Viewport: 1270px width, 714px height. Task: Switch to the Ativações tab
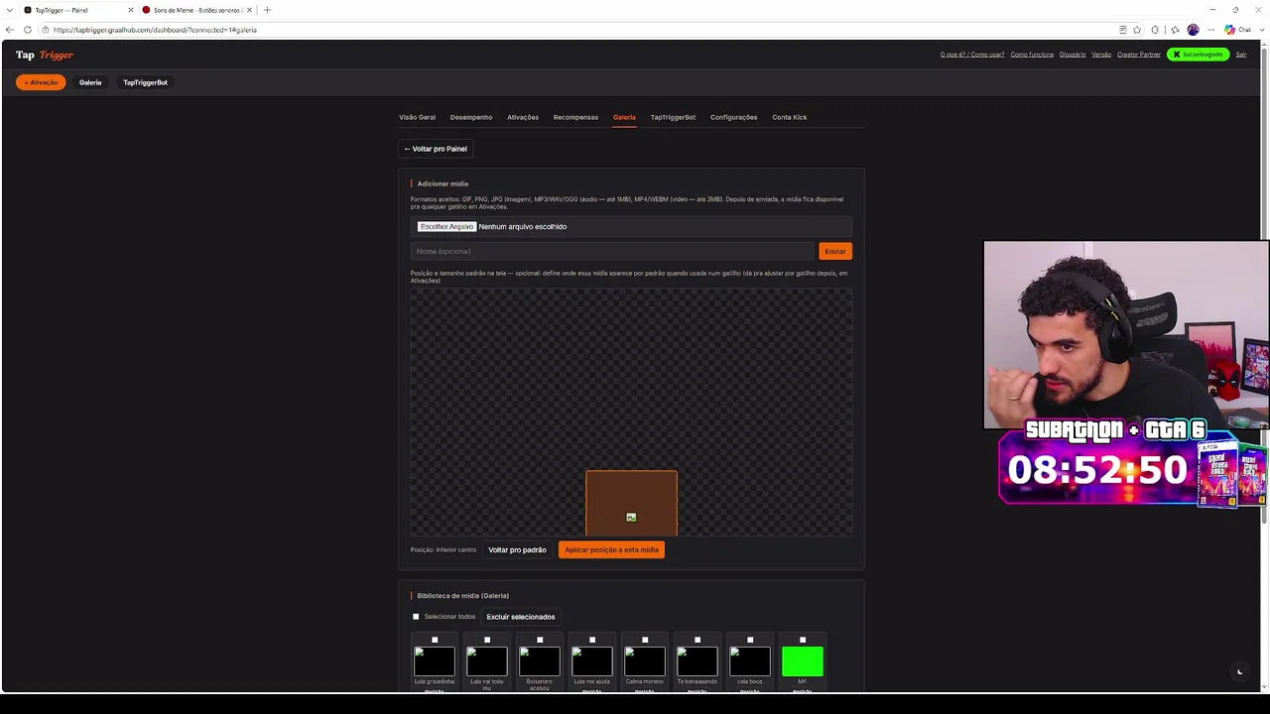coord(523,117)
